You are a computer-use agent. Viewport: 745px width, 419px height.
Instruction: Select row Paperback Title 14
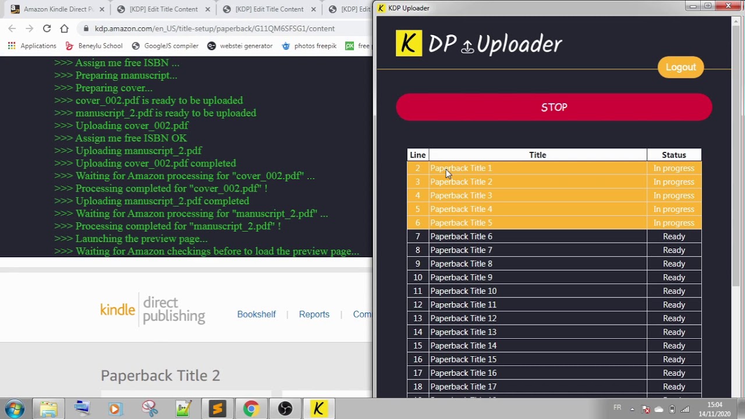pos(554,346)
